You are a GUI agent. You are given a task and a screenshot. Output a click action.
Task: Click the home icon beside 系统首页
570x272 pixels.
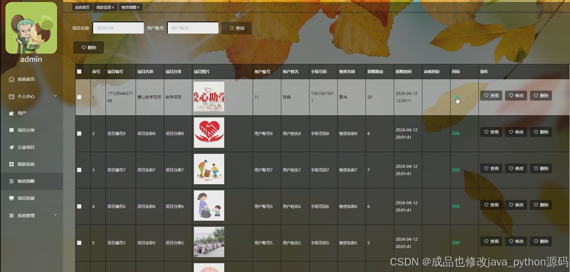(12, 79)
